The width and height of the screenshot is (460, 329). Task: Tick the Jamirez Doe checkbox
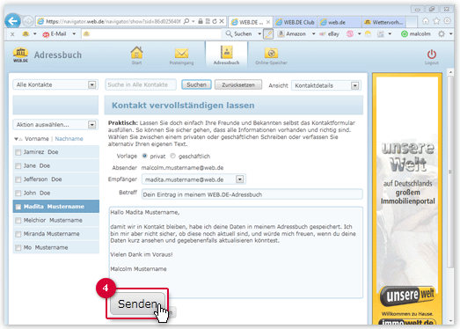coord(18,152)
